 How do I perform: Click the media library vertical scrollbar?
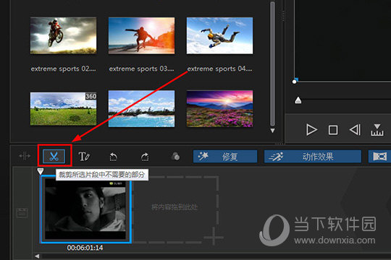pos(272,64)
